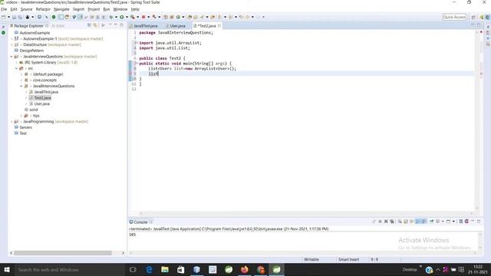This screenshot has width=491, height=276.
Task: Click the Debug bug toolbar icon
Action: (110, 17)
